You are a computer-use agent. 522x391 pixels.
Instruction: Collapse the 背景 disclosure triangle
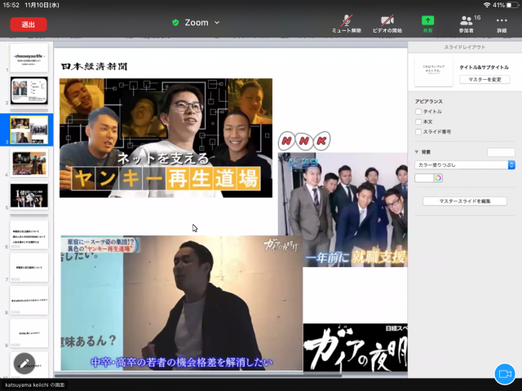pos(417,152)
